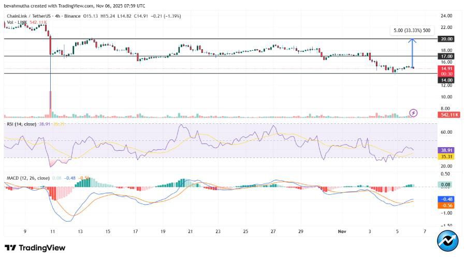The height and width of the screenshot is (259, 466).
Task: Open the MACD (12, 26, close) indicator legend
Action: pyautogui.click(x=27, y=178)
